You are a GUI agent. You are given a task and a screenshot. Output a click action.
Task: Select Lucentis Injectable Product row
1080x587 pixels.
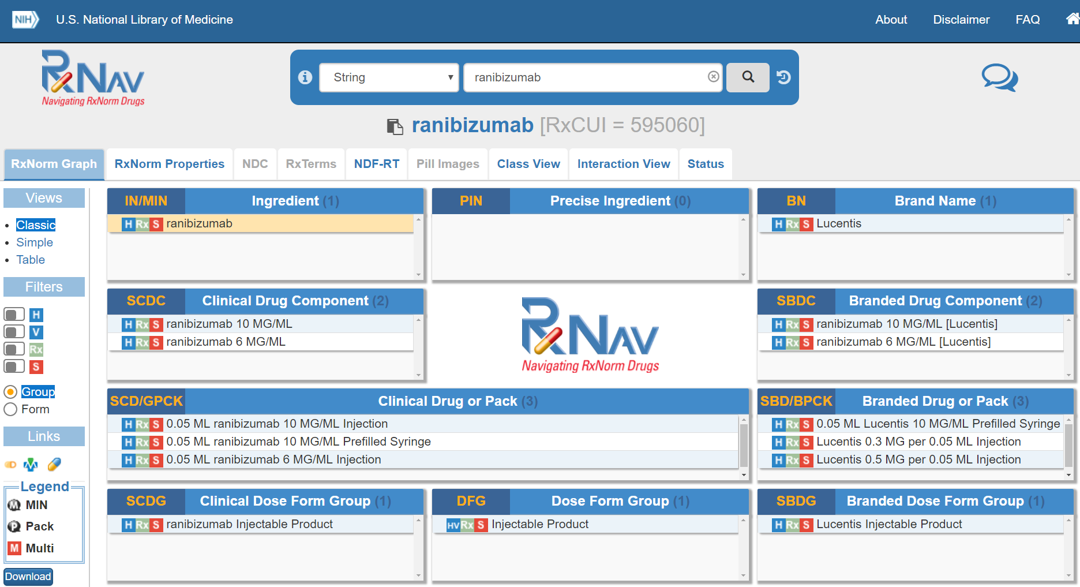(911, 525)
